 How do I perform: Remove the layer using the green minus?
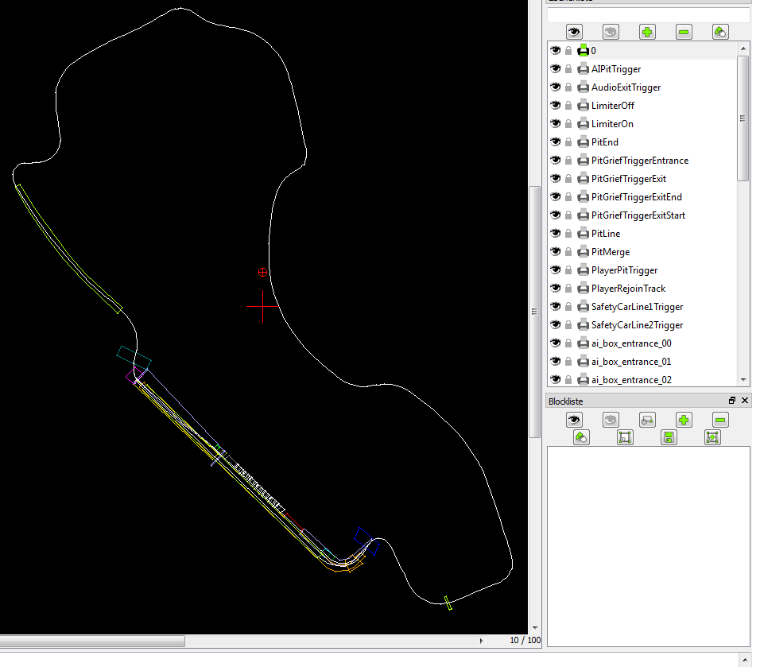click(684, 33)
